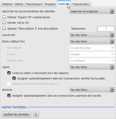
Task: Open the Importer et exporter dropdown
Action: coord(92,11)
